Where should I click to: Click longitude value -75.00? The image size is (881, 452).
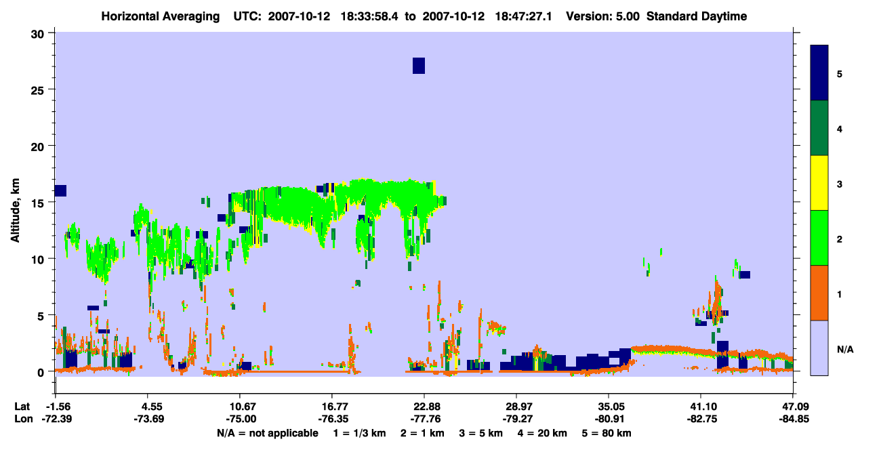[240, 419]
